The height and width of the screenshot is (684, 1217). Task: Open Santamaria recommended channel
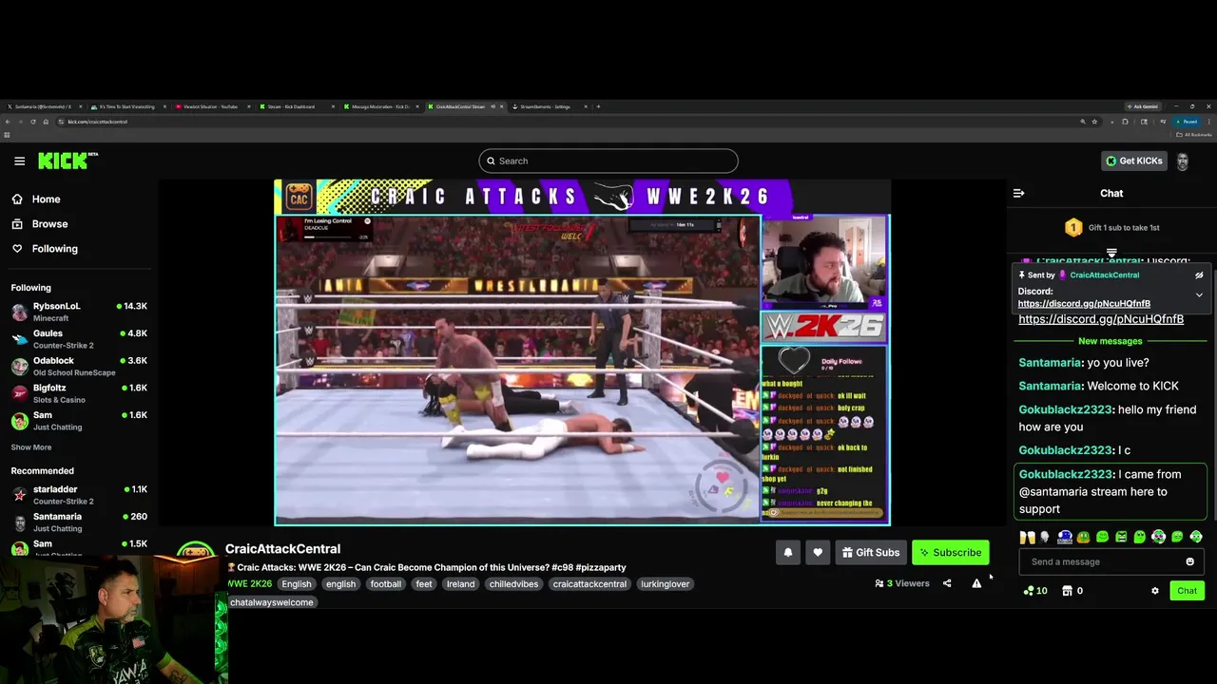(79, 522)
